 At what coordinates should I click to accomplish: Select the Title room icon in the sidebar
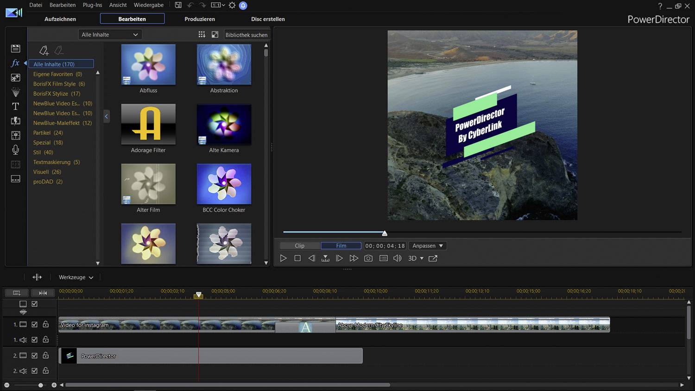click(15, 106)
